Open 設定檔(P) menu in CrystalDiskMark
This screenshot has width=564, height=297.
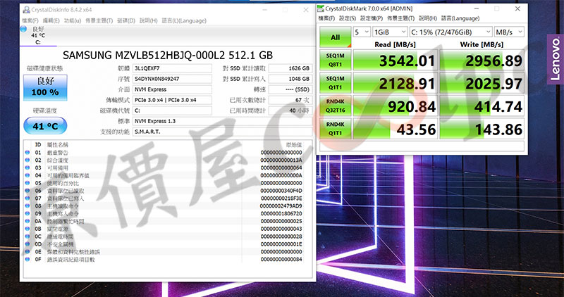[x=372, y=18]
